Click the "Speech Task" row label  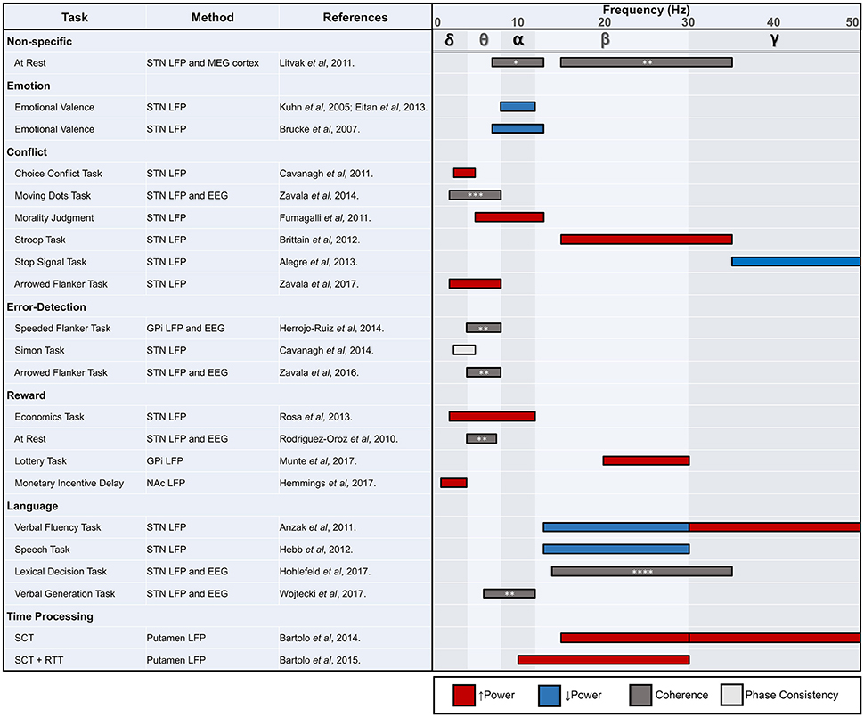coord(43,550)
